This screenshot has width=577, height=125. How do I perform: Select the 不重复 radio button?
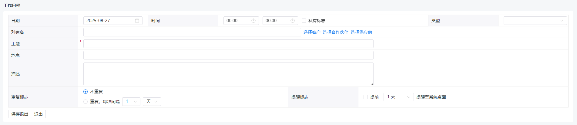(86, 92)
